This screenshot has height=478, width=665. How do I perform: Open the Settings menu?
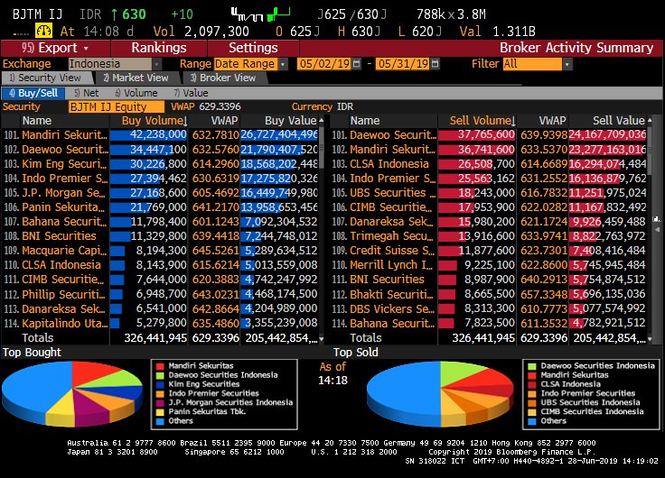click(253, 48)
